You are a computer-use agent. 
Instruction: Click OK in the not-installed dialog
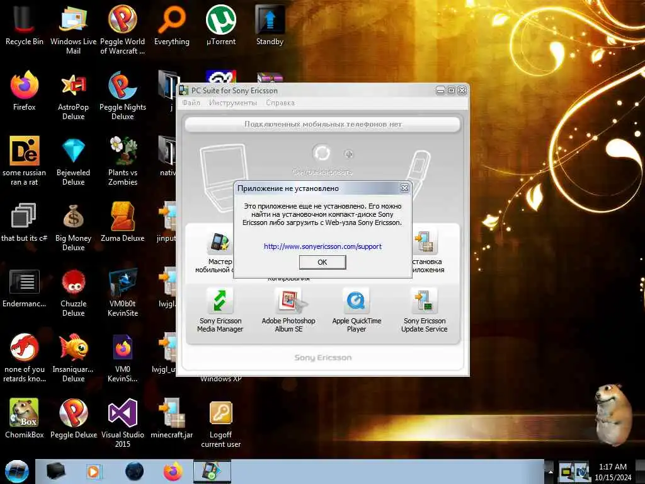tap(322, 262)
